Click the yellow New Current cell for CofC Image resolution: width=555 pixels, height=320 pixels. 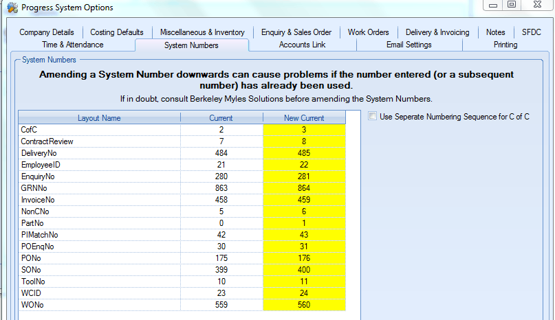(x=304, y=130)
